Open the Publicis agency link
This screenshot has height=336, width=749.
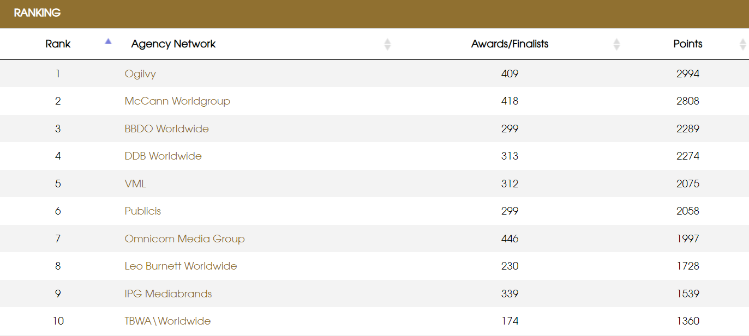click(142, 211)
